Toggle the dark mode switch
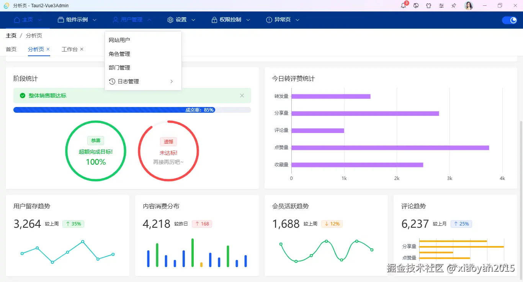This screenshot has height=282, width=523. [x=510, y=20]
